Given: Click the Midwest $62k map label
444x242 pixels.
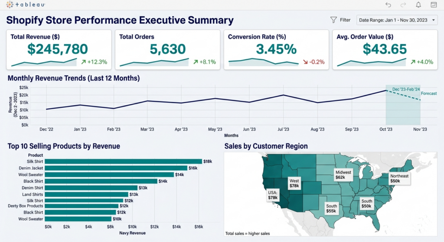Looking at the screenshot, I should click(343, 175).
